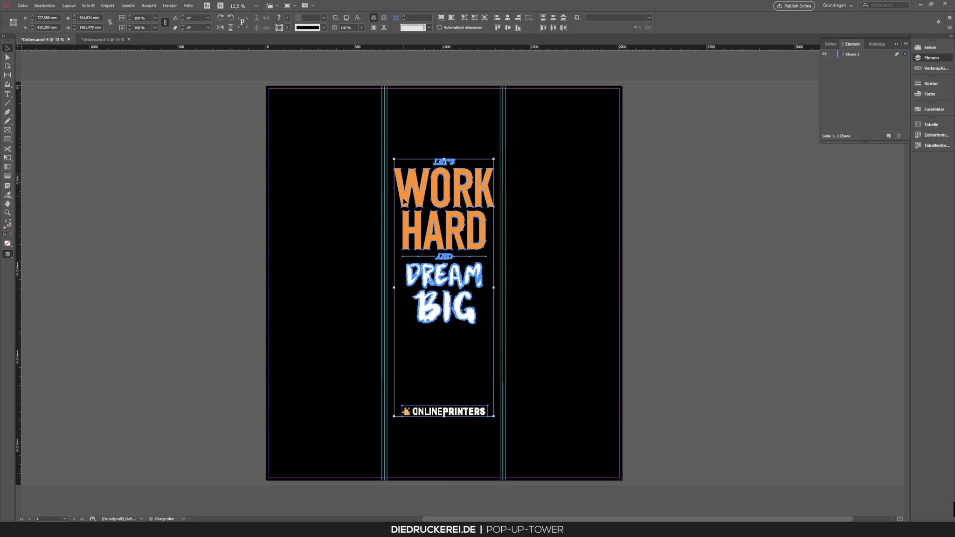
Task: Create new layer in Ebenen panel
Action: click(888, 136)
